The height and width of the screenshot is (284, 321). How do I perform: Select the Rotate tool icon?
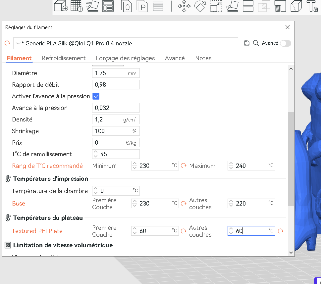click(200, 6)
